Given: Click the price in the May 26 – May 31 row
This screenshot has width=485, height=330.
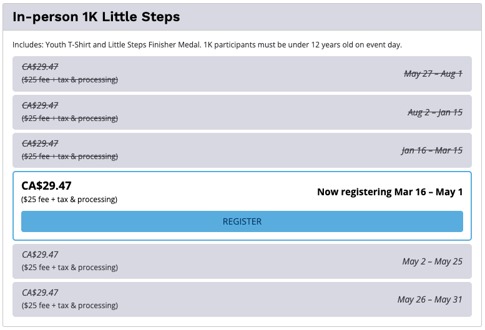Looking at the screenshot, I should click(x=40, y=293).
